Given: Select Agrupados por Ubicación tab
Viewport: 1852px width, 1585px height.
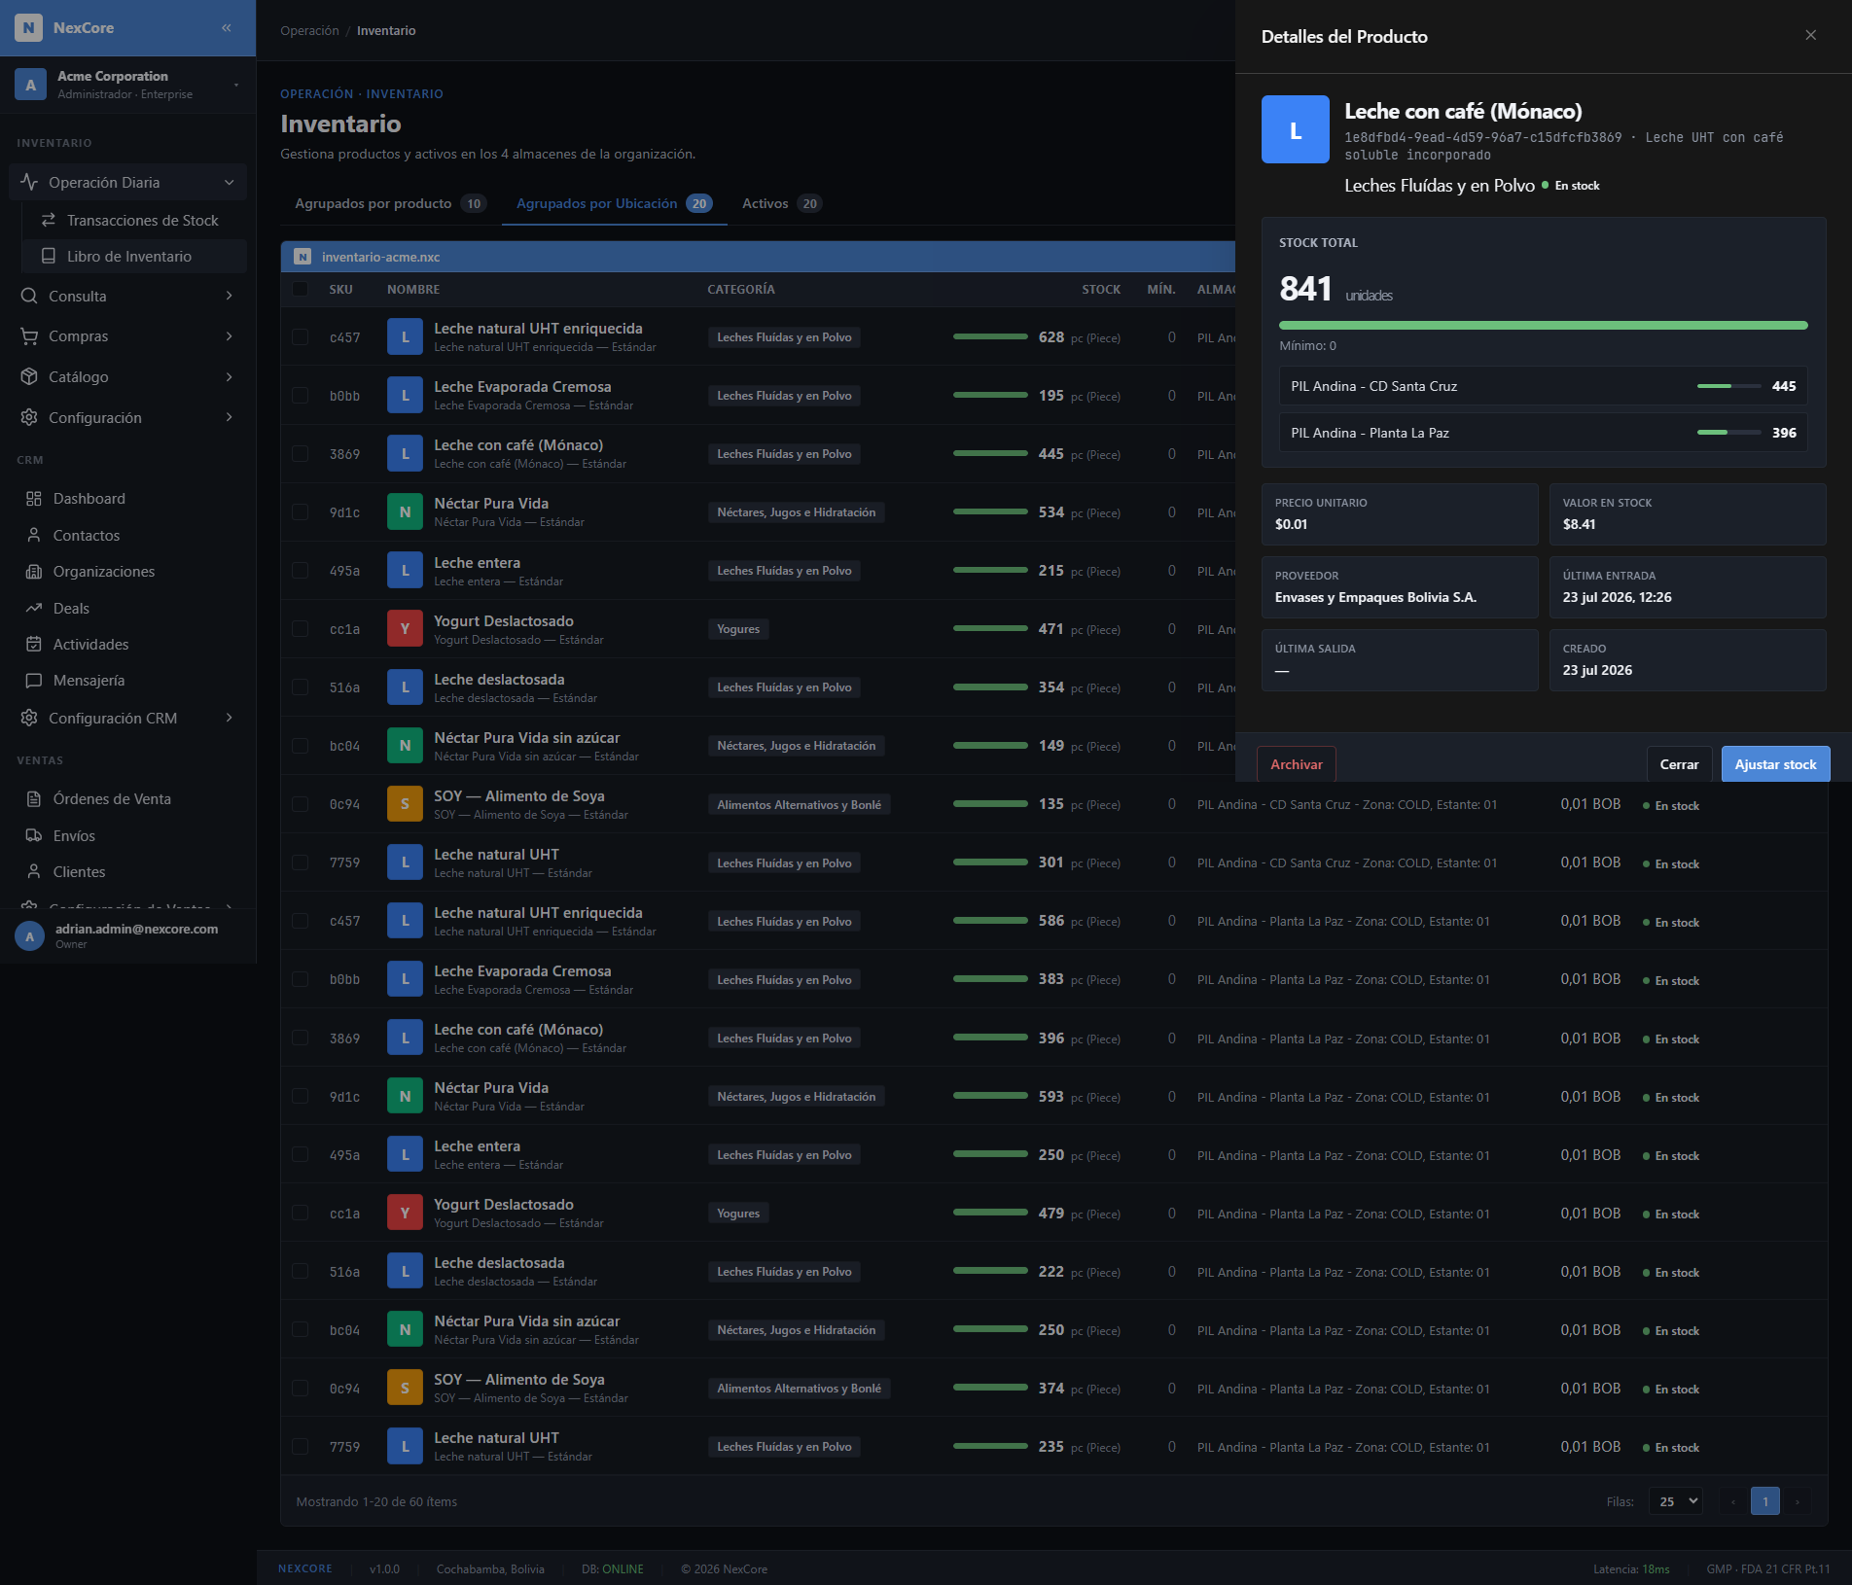Looking at the screenshot, I should pyautogui.click(x=614, y=203).
